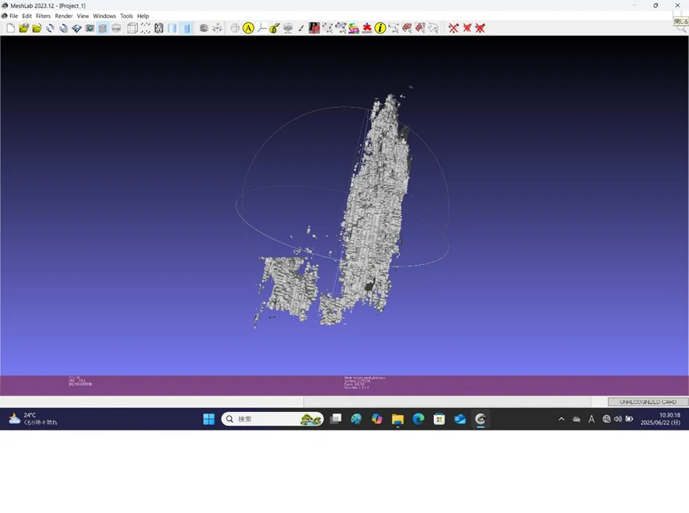Click the UNRECOGNIZED CARD status button
Viewport: 689px width, 513px height.
[648, 402]
